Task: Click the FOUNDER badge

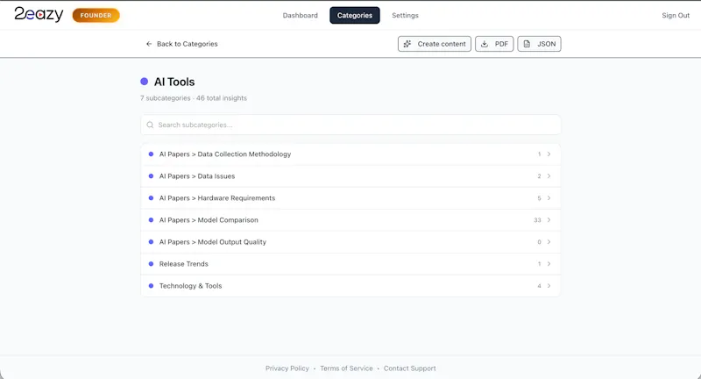Action: (x=96, y=15)
